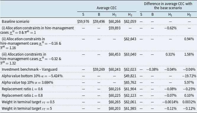Click the Average CEC column header
The image size is (197, 113).
click(106, 8)
